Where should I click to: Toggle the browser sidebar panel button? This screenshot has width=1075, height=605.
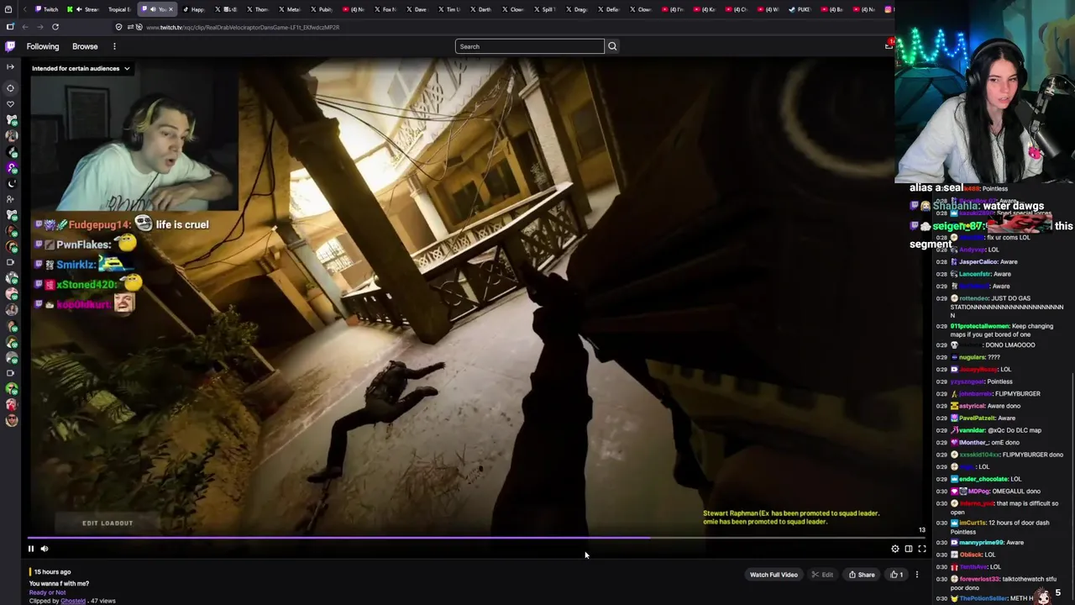(10, 27)
